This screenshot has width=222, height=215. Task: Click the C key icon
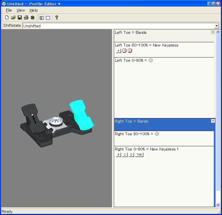(125, 155)
